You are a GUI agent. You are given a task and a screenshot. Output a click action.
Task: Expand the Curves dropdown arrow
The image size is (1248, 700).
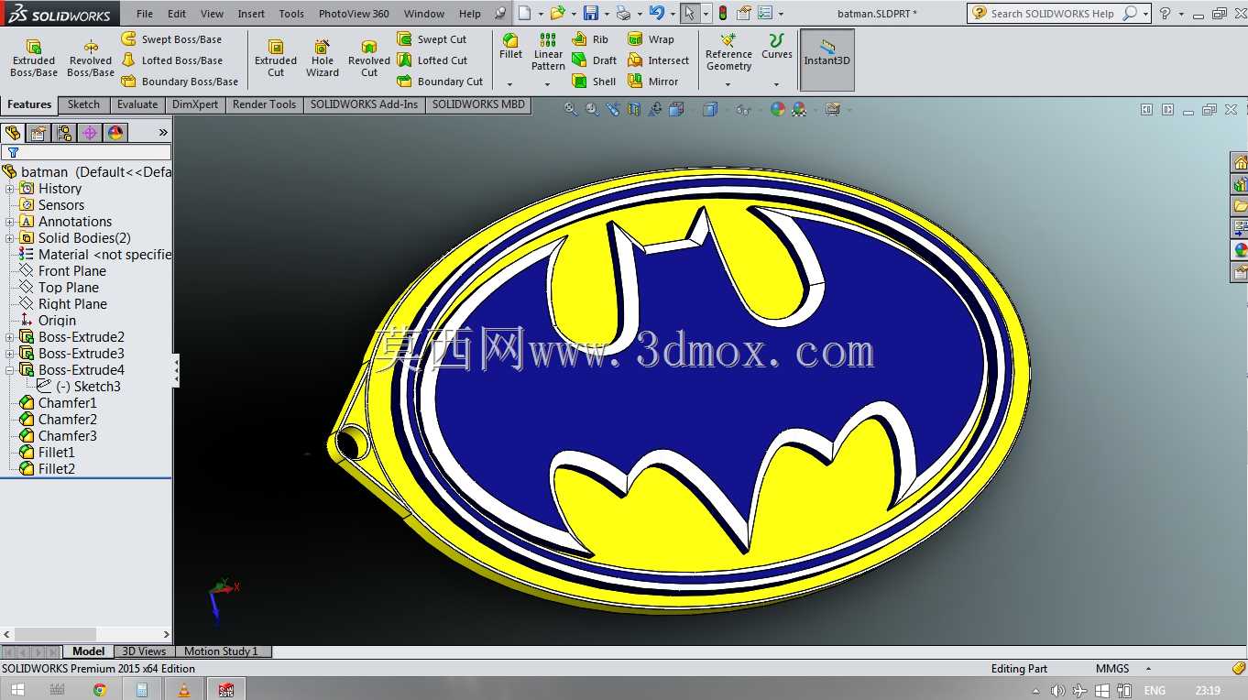pyautogui.click(x=776, y=84)
